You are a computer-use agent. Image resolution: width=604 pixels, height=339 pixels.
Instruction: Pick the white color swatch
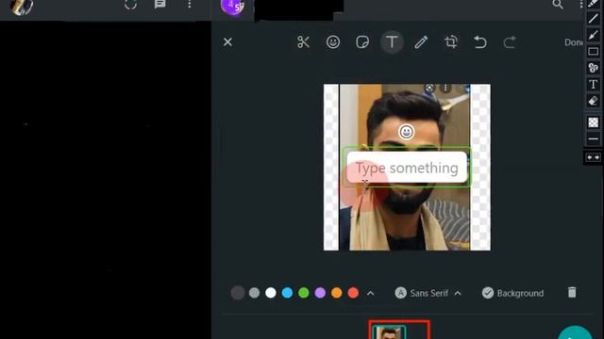pyautogui.click(x=271, y=293)
